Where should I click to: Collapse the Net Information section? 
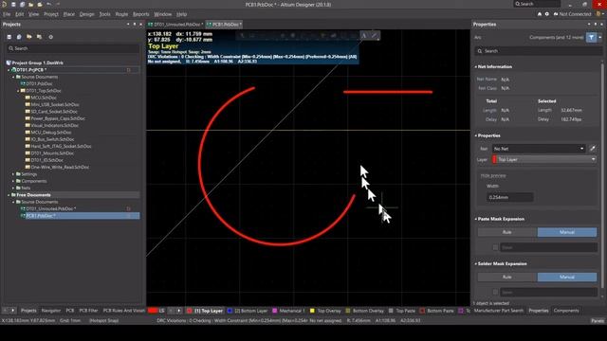pyautogui.click(x=476, y=67)
